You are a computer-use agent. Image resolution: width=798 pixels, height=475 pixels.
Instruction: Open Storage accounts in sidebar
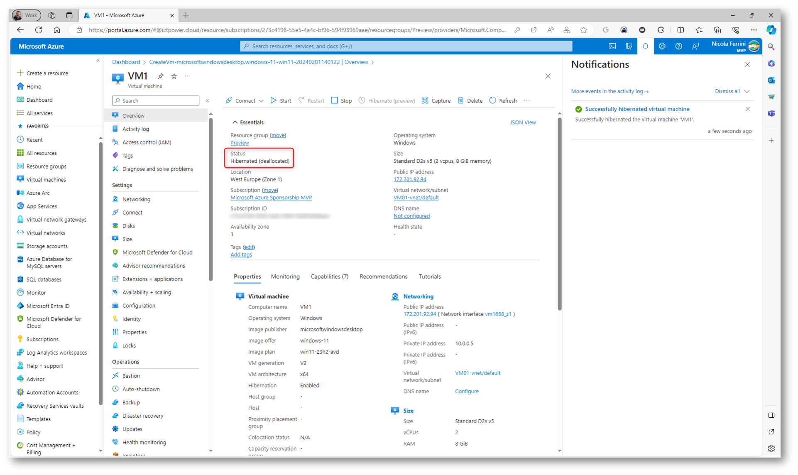pyautogui.click(x=47, y=246)
